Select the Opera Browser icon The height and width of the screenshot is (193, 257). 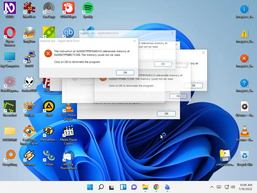coord(10,36)
